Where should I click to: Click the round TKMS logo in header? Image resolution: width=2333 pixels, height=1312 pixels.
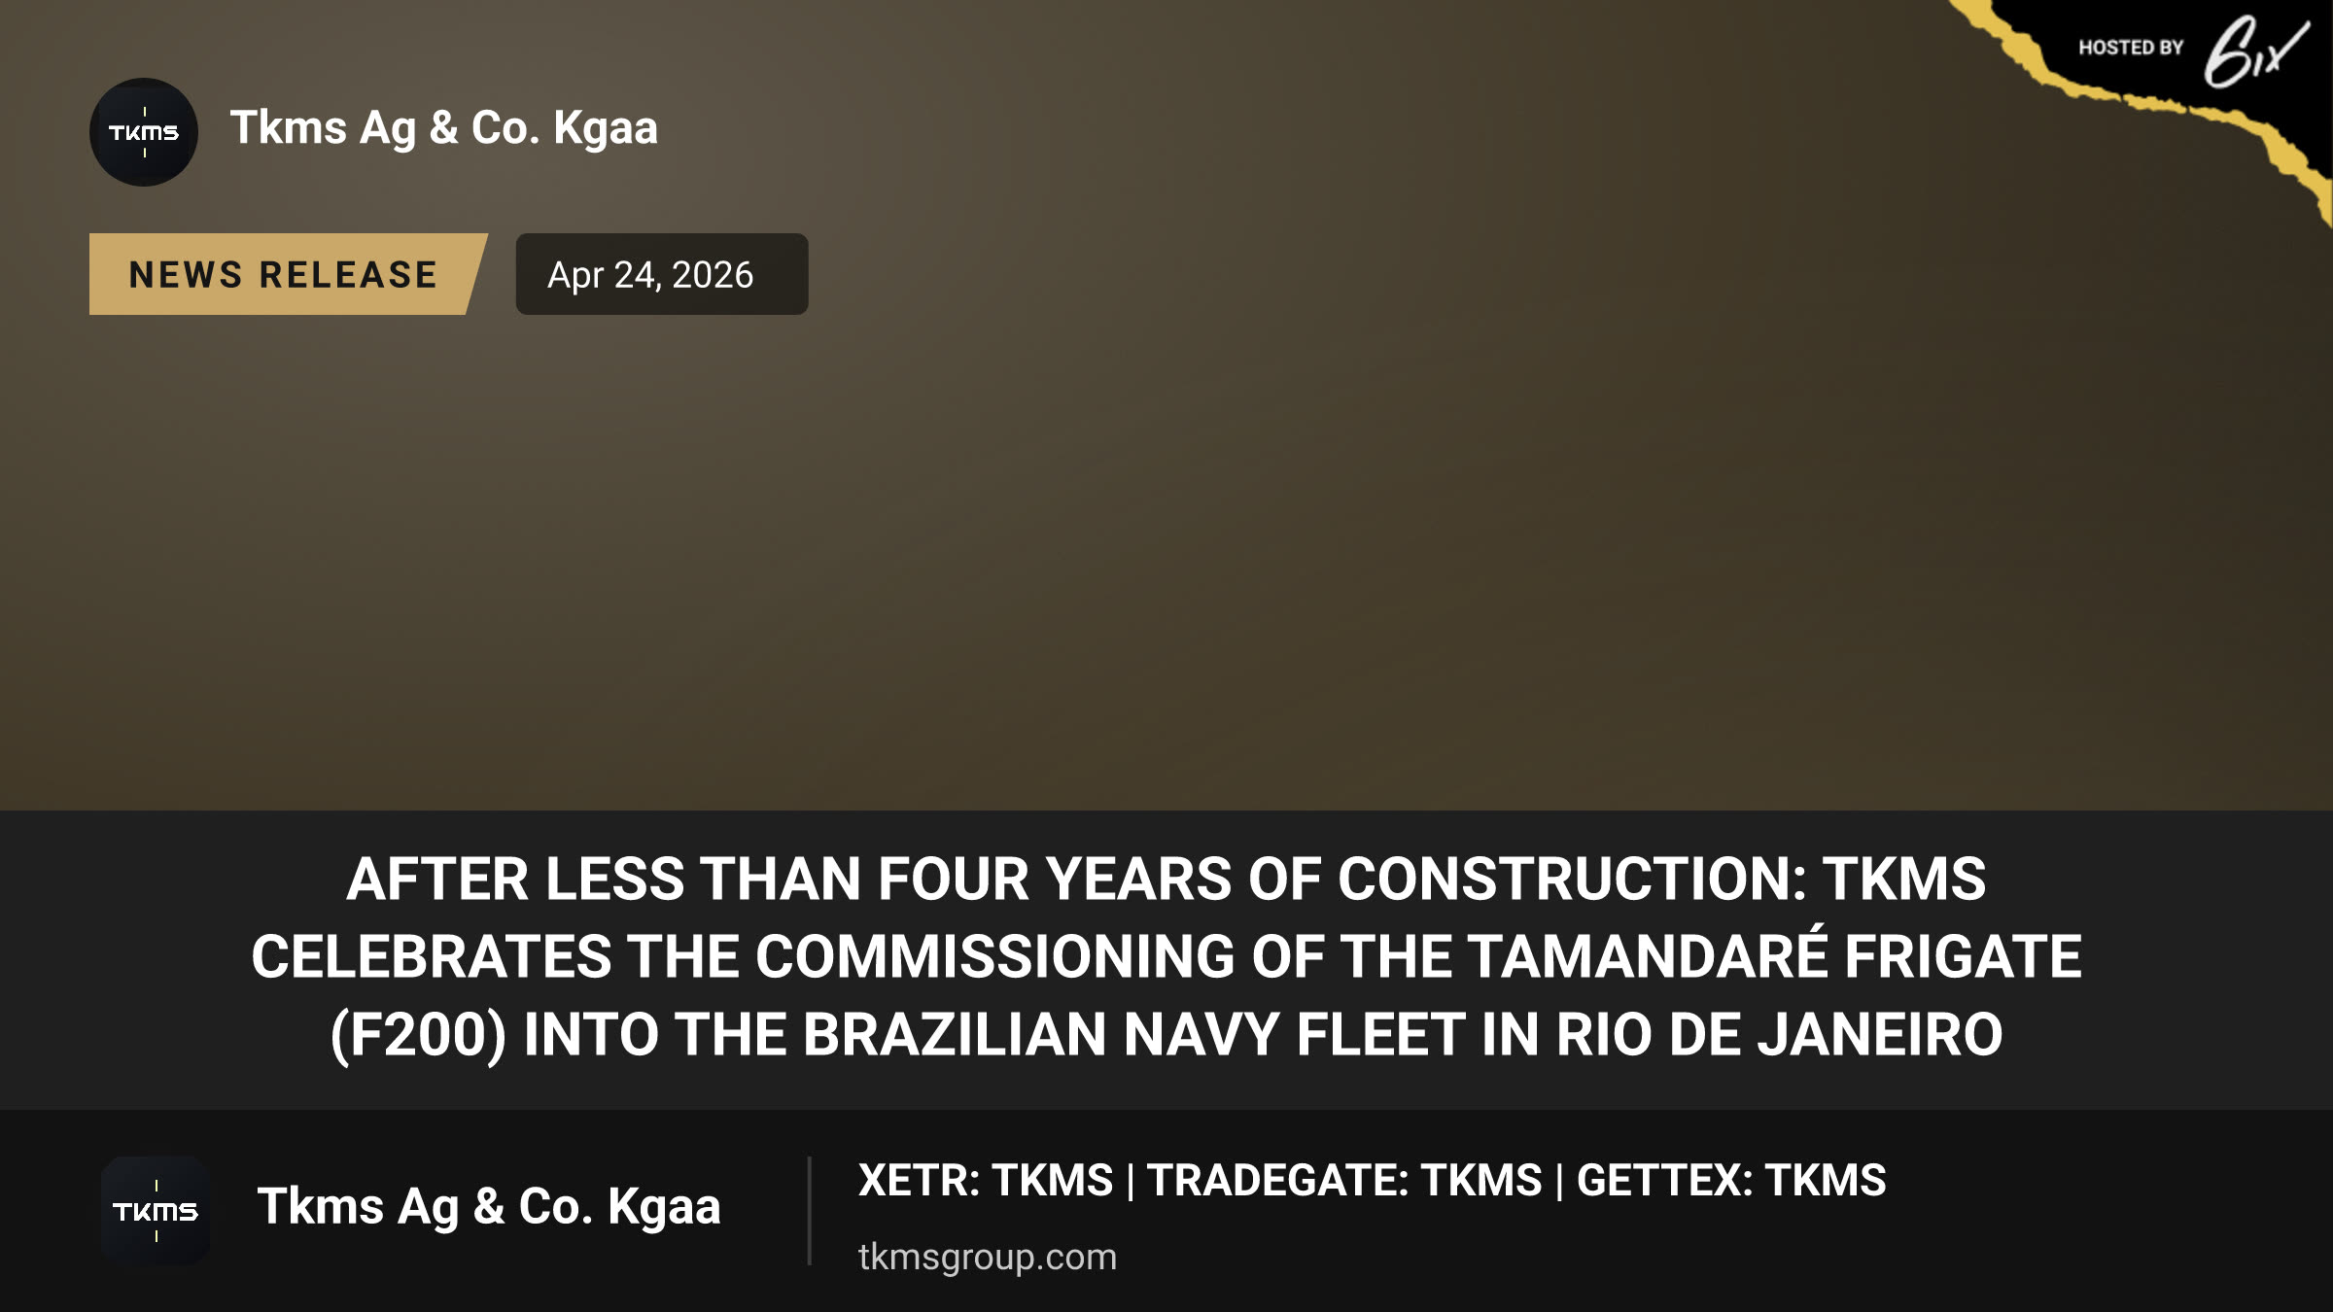(x=144, y=132)
